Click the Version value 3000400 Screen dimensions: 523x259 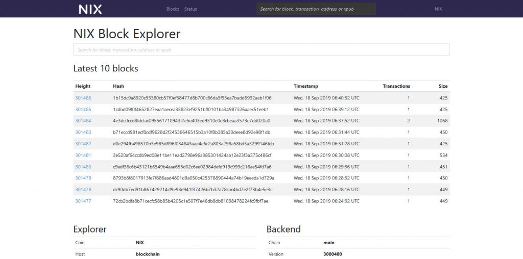(332, 254)
